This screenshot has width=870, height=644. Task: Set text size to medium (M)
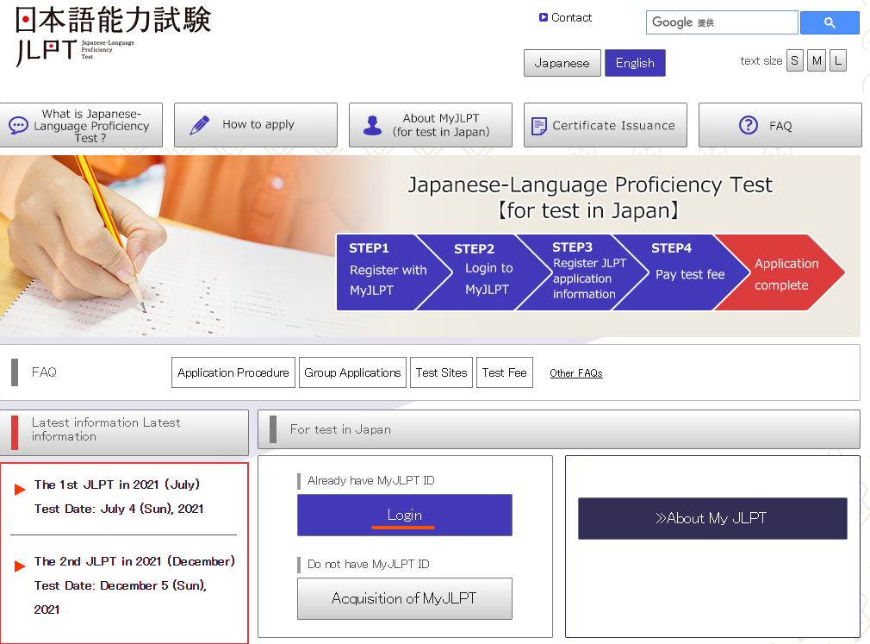click(816, 60)
